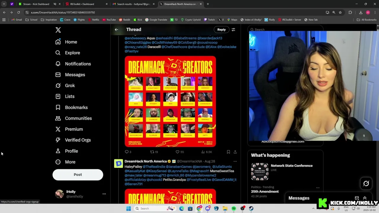The image size is (379, 213).
Task: Open Grok in the X sidebar
Action: tap(65, 85)
